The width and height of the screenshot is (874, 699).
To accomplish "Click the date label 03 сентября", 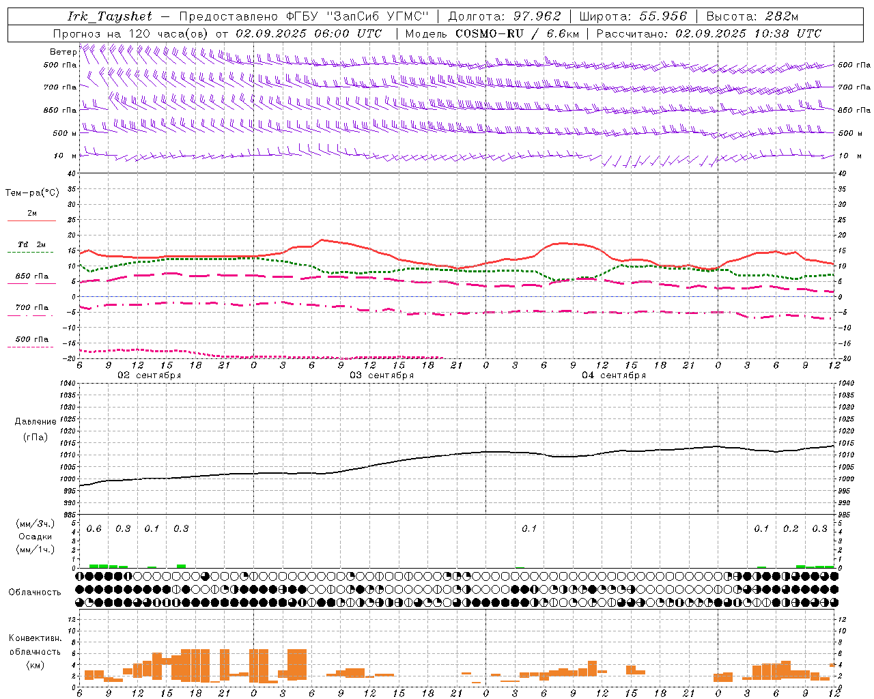I will 382,375.
